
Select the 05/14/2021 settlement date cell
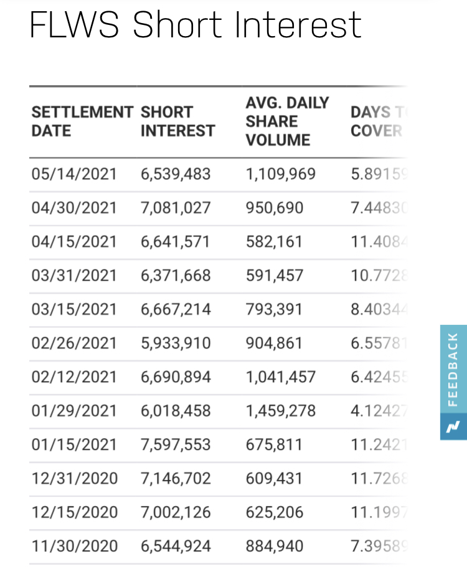pos(74,174)
